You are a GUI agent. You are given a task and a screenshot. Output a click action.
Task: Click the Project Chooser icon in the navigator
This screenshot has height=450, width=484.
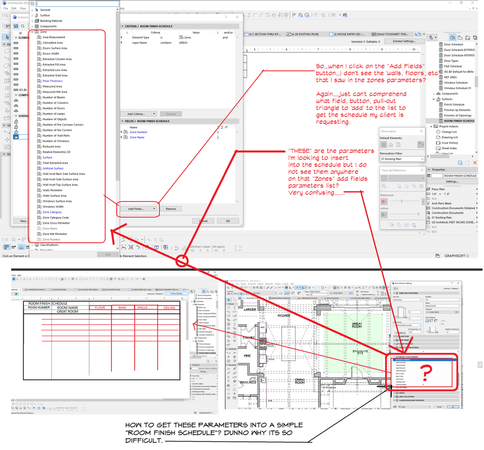431,37
